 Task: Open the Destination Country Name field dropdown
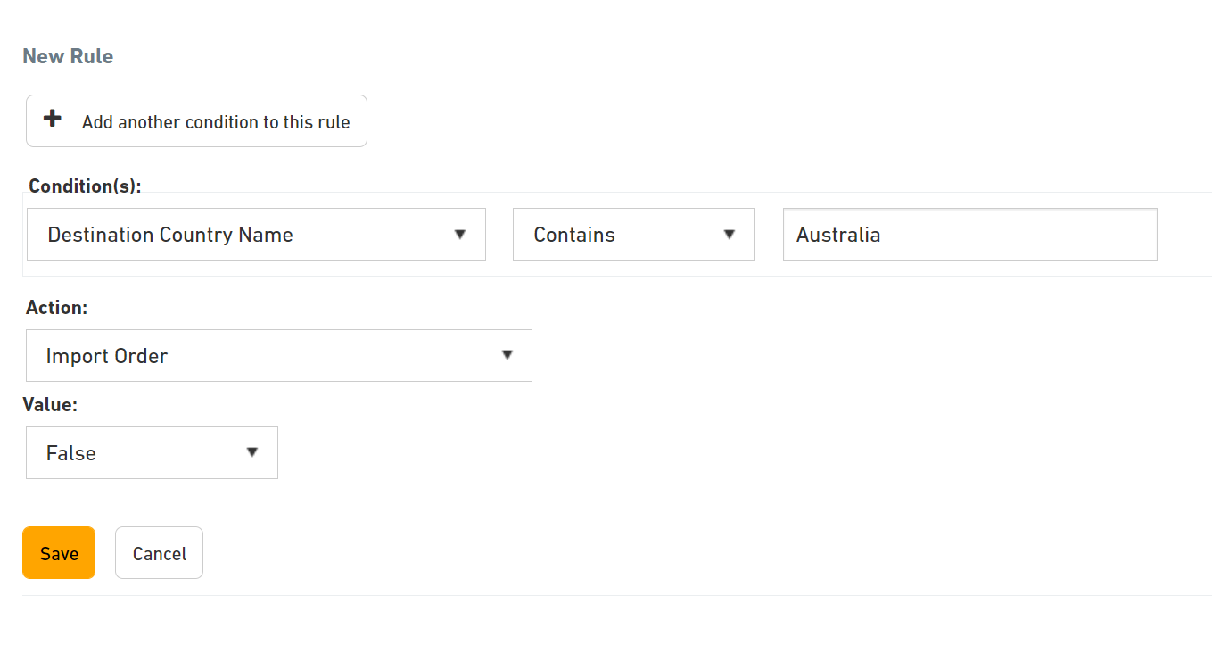[256, 236]
